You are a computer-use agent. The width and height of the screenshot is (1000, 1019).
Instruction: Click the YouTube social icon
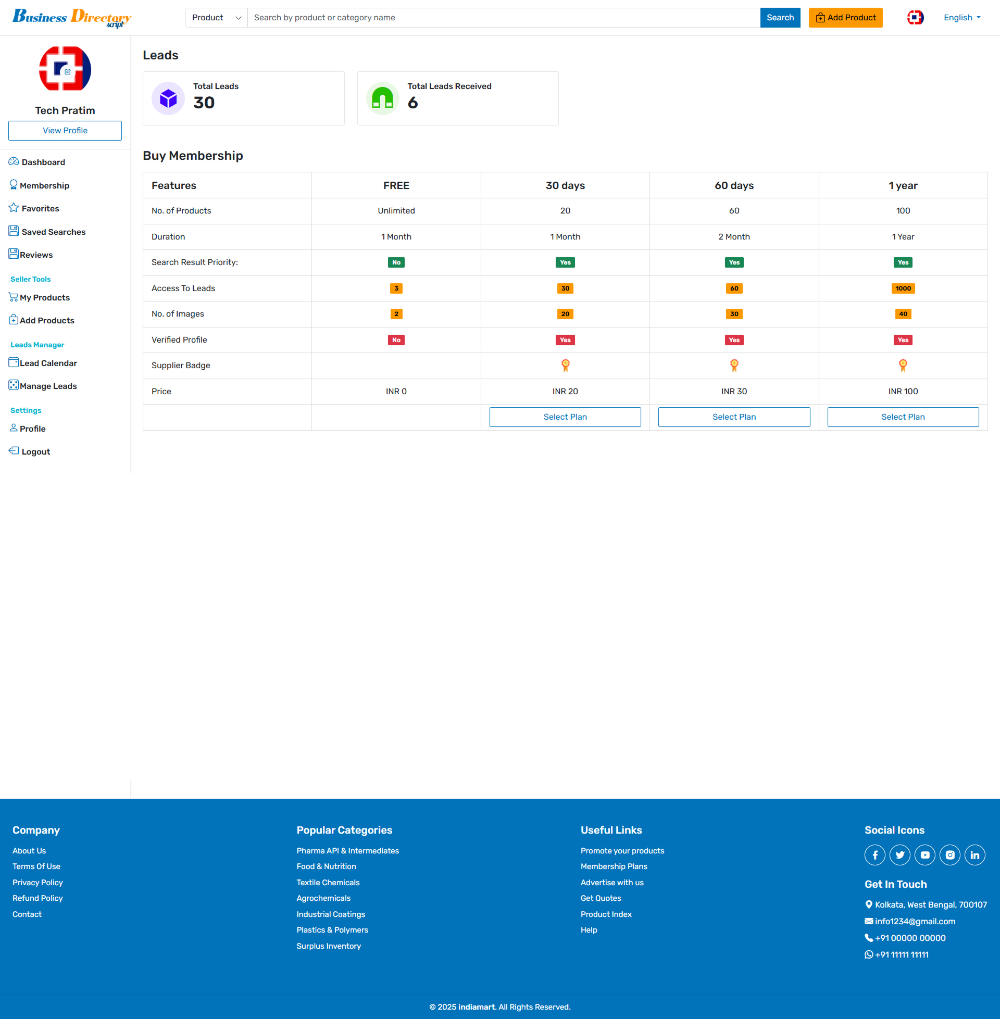(x=924, y=854)
